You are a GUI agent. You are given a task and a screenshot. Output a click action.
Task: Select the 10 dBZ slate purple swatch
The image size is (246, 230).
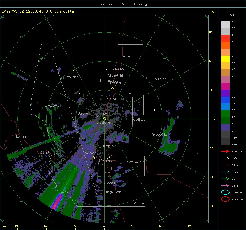225,127
